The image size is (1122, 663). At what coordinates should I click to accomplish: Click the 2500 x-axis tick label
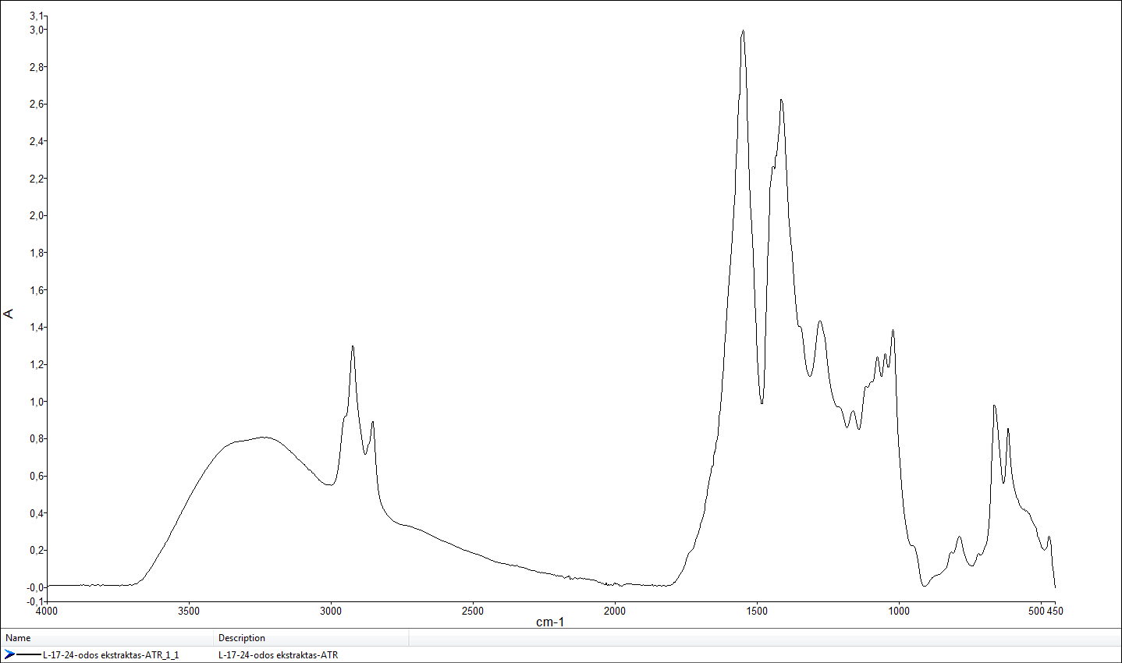473,611
